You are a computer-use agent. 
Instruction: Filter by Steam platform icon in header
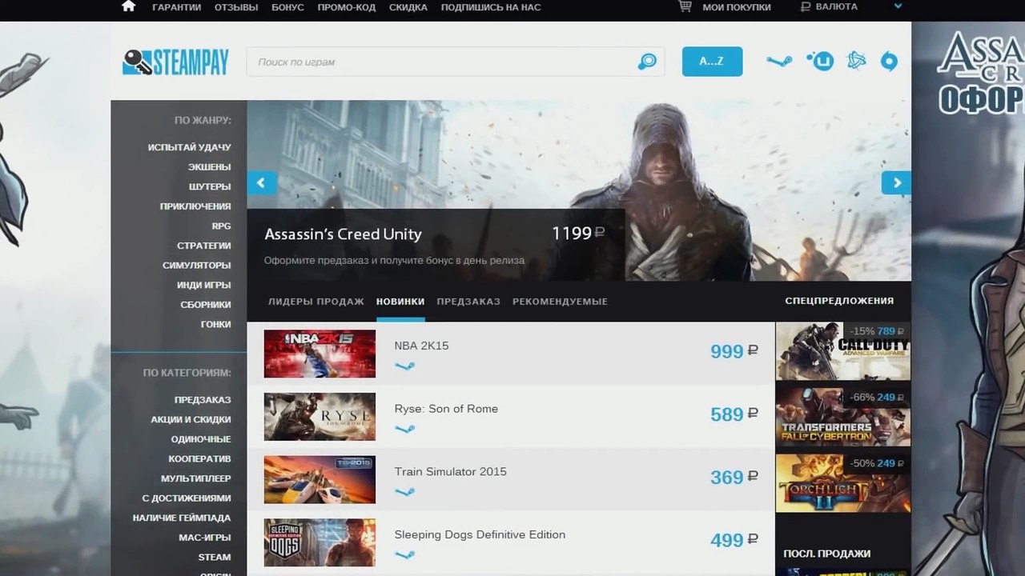point(779,62)
